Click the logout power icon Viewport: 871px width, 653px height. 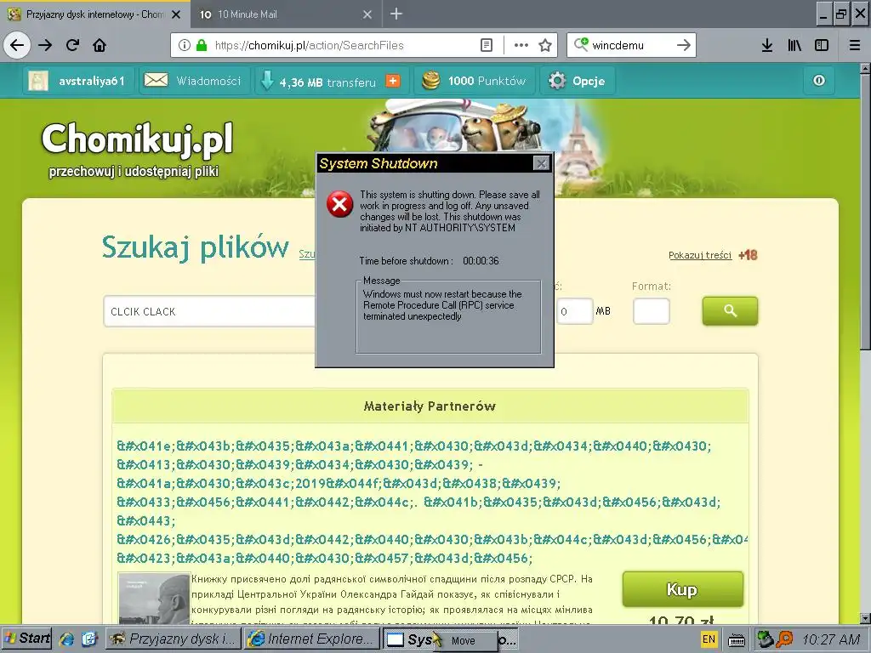click(x=819, y=81)
